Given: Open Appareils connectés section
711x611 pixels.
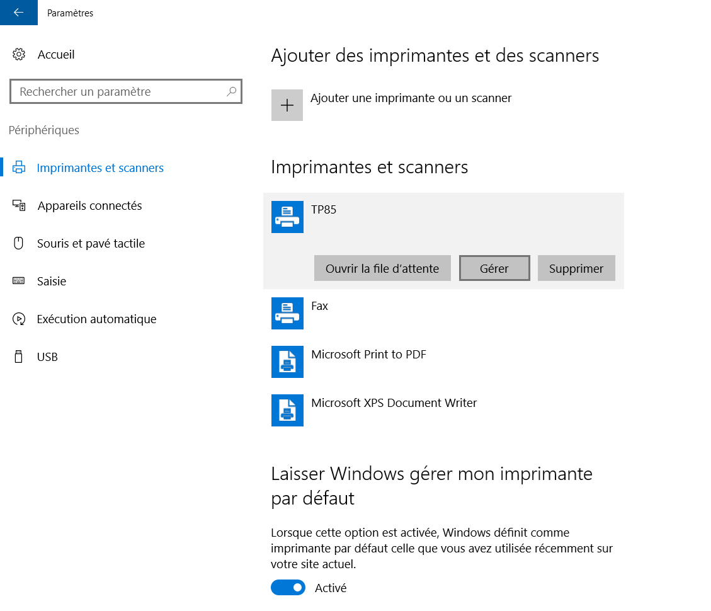Looking at the screenshot, I should pyautogui.click(x=89, y=206).
